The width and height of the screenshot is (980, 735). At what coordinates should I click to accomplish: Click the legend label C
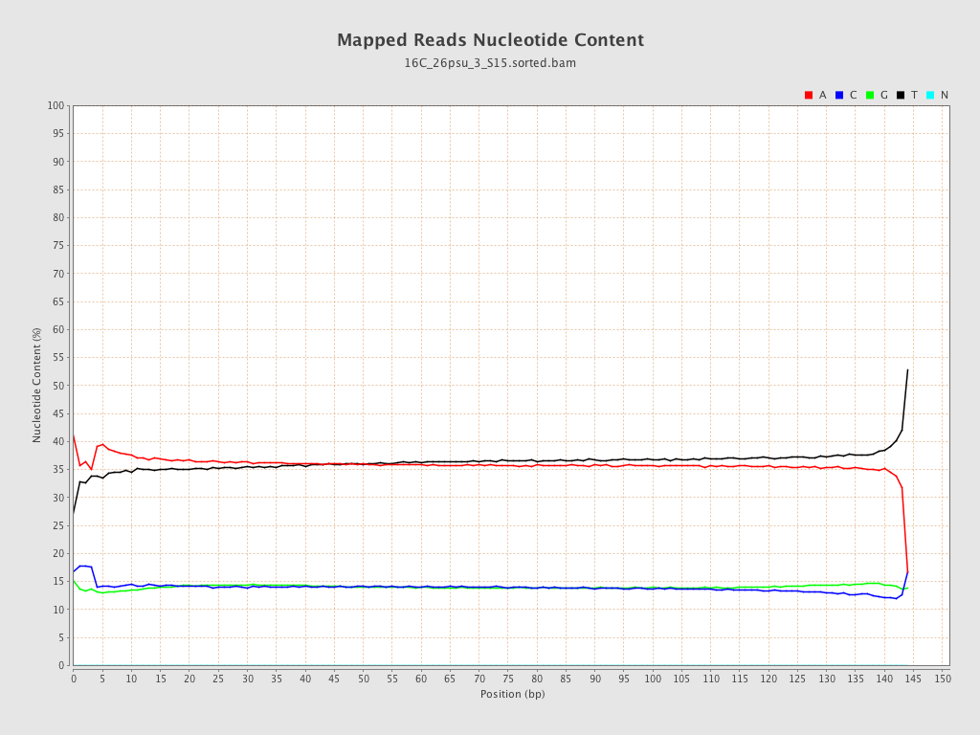click(x=853, y=95)
